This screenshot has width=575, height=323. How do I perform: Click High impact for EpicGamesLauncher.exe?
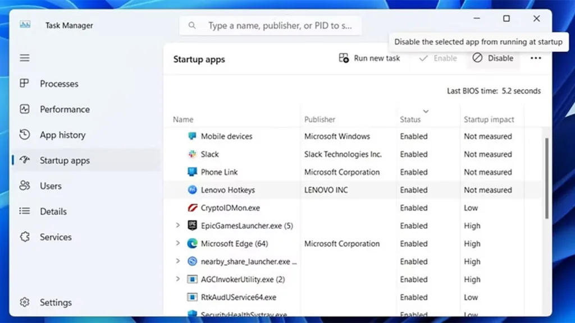click(472, 225)
